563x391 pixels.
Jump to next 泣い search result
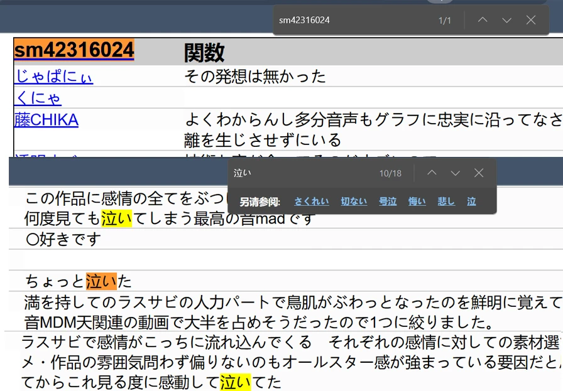456,173
